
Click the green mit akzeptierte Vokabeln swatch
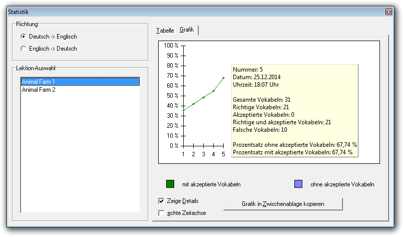(170, 184)
